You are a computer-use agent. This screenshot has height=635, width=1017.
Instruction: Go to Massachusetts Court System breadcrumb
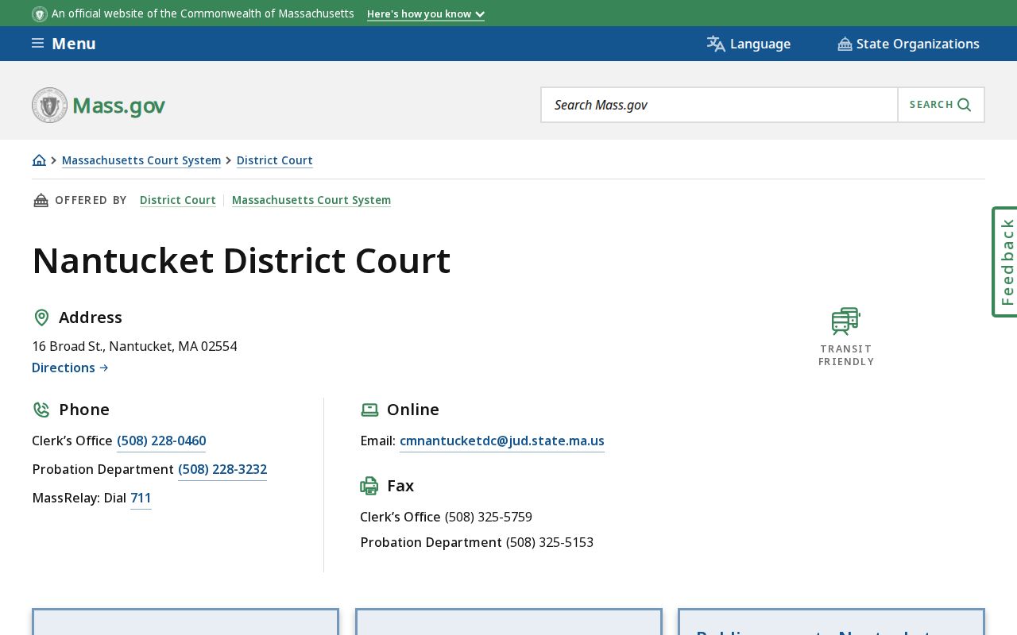(x=141, y=160)
